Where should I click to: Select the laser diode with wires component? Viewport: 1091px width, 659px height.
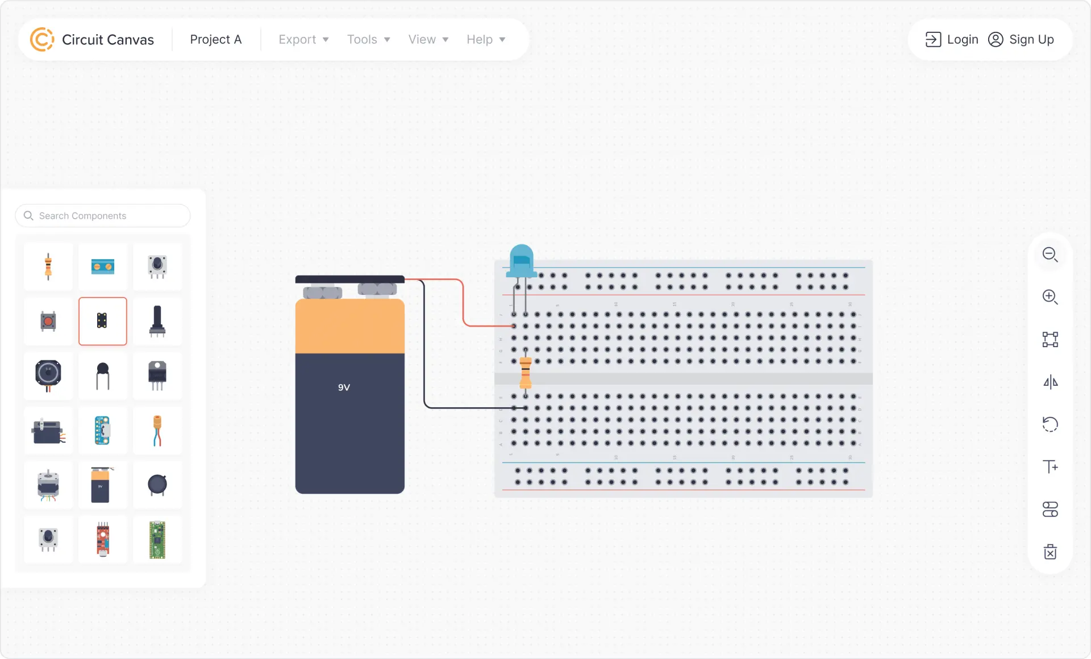tap(157, 430)
